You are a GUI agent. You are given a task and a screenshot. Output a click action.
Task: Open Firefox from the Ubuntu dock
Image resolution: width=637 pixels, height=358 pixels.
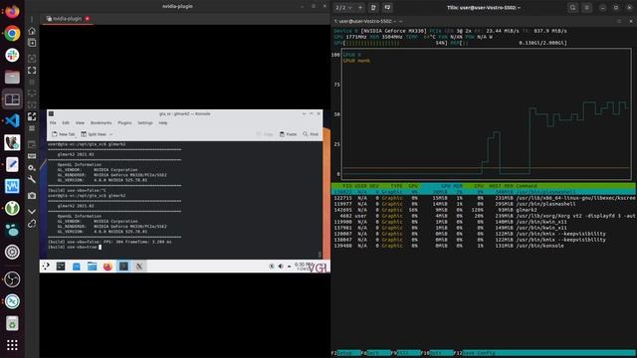point(12,11)
